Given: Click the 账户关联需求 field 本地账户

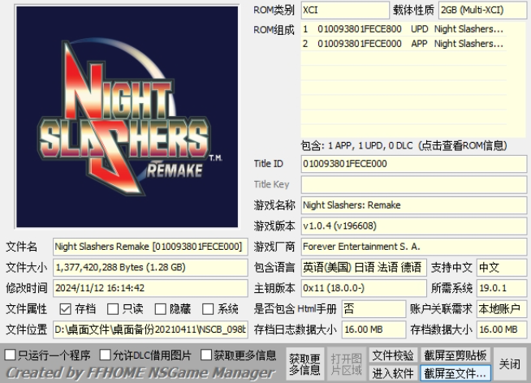Looking at the screenshot, I should click(502, 308).
